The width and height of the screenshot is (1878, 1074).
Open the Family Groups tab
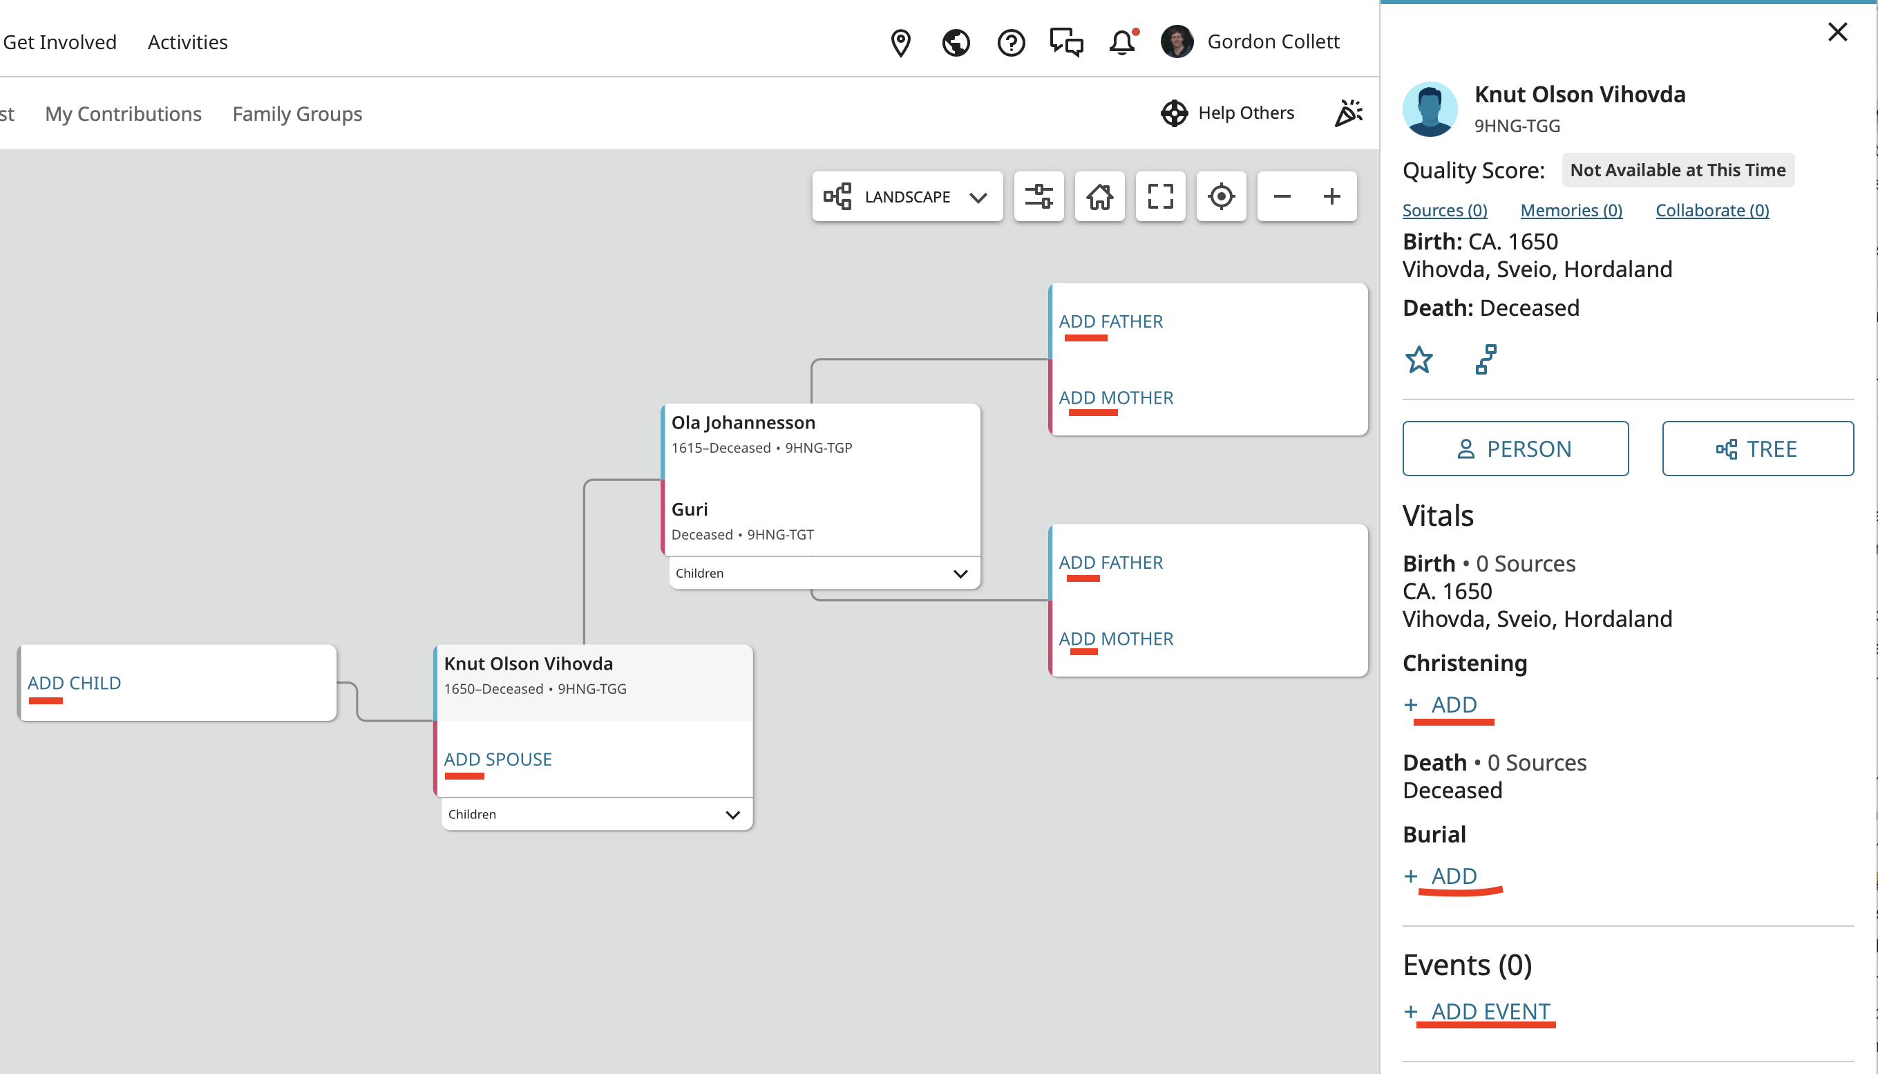(x=297, y=113)
